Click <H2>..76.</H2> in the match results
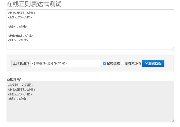Image resolution: width=180 pixels, height=127 pixels. (x=20, y=94)
